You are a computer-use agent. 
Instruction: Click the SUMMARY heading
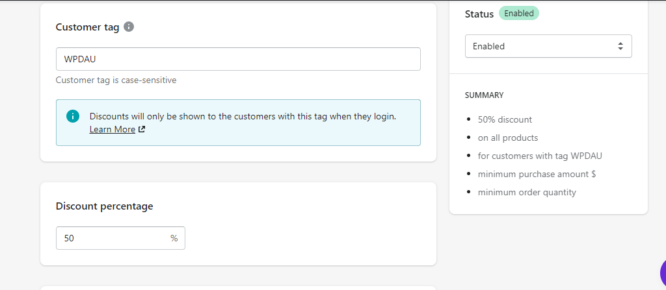pyautogui.click(x=484, y=95)
